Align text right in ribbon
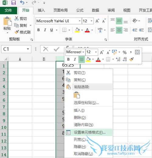152x158 pixels. click(126, 30)
